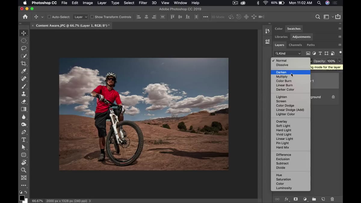
Task: Click the create new layer icon
Action: point(323,199)
